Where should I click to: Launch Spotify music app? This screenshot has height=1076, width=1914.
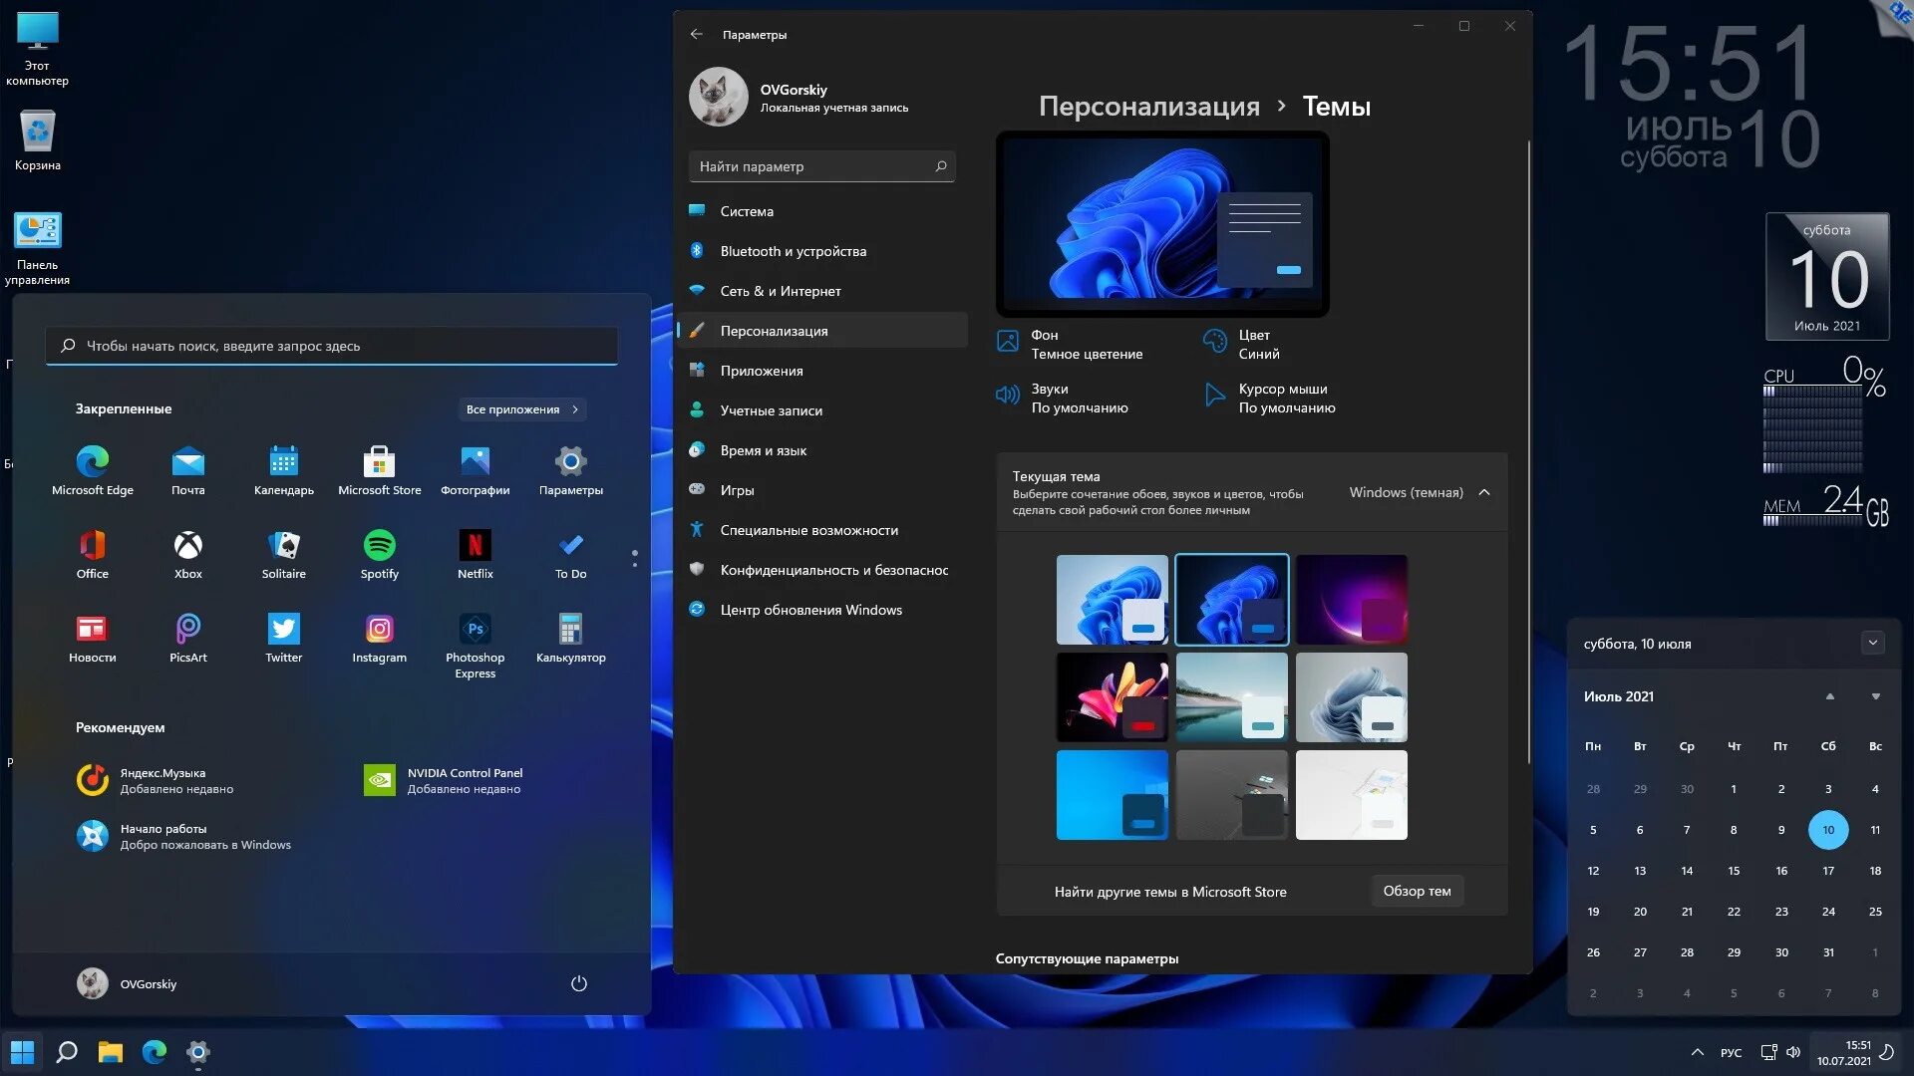(379, 552)
